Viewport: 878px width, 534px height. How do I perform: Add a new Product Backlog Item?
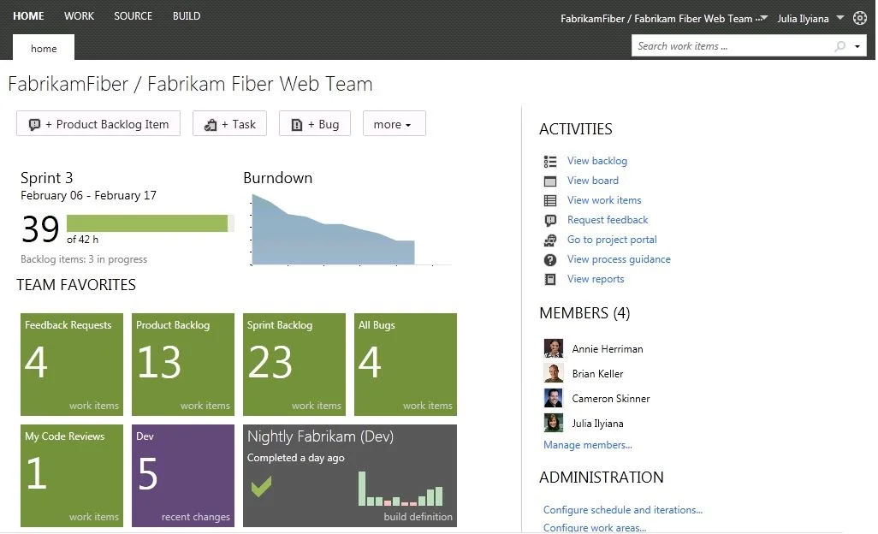coord(98,124)
